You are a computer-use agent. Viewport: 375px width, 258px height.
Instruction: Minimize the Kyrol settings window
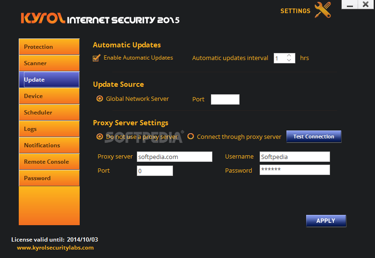pyautogui.click(x=350, y=5)
